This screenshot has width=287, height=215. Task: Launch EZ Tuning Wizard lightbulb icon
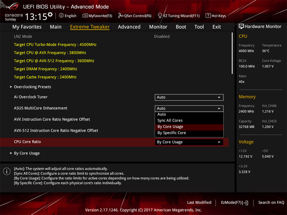pyautogui.click(x=160, y=16)
